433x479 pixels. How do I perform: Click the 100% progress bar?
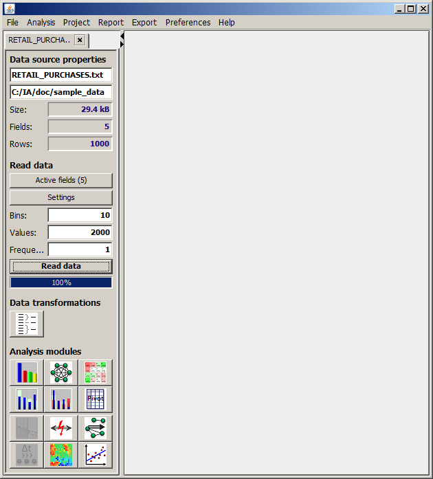(61, 282)
